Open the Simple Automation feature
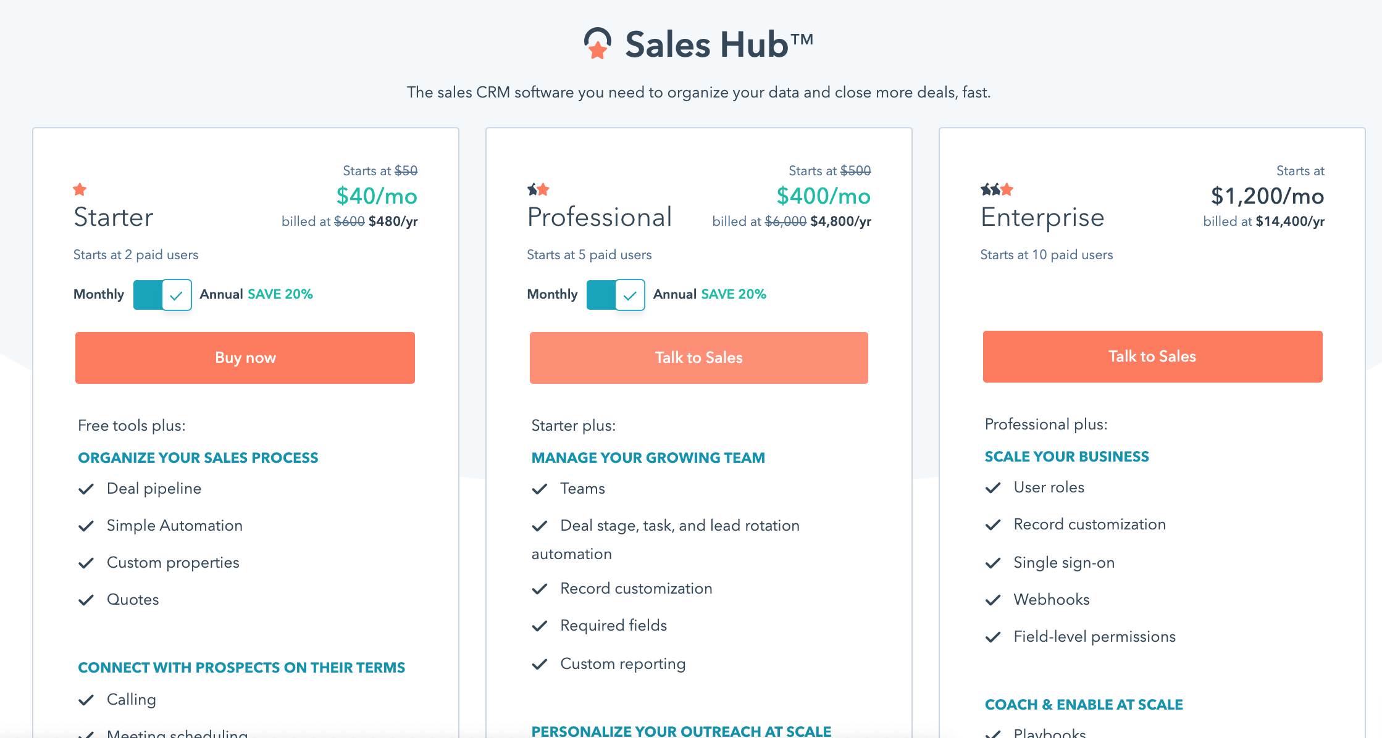Viewport: 1382px width, 738px height. 175,526
